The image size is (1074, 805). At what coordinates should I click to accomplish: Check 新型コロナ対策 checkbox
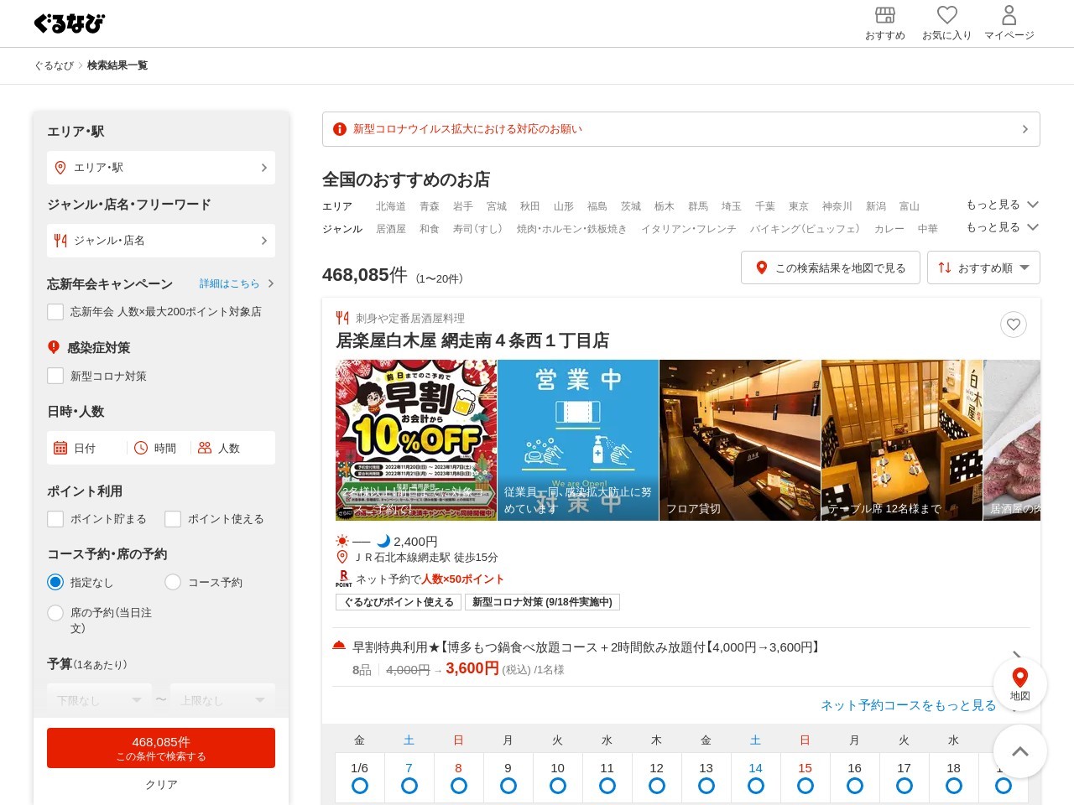click(x=55, y=376)
